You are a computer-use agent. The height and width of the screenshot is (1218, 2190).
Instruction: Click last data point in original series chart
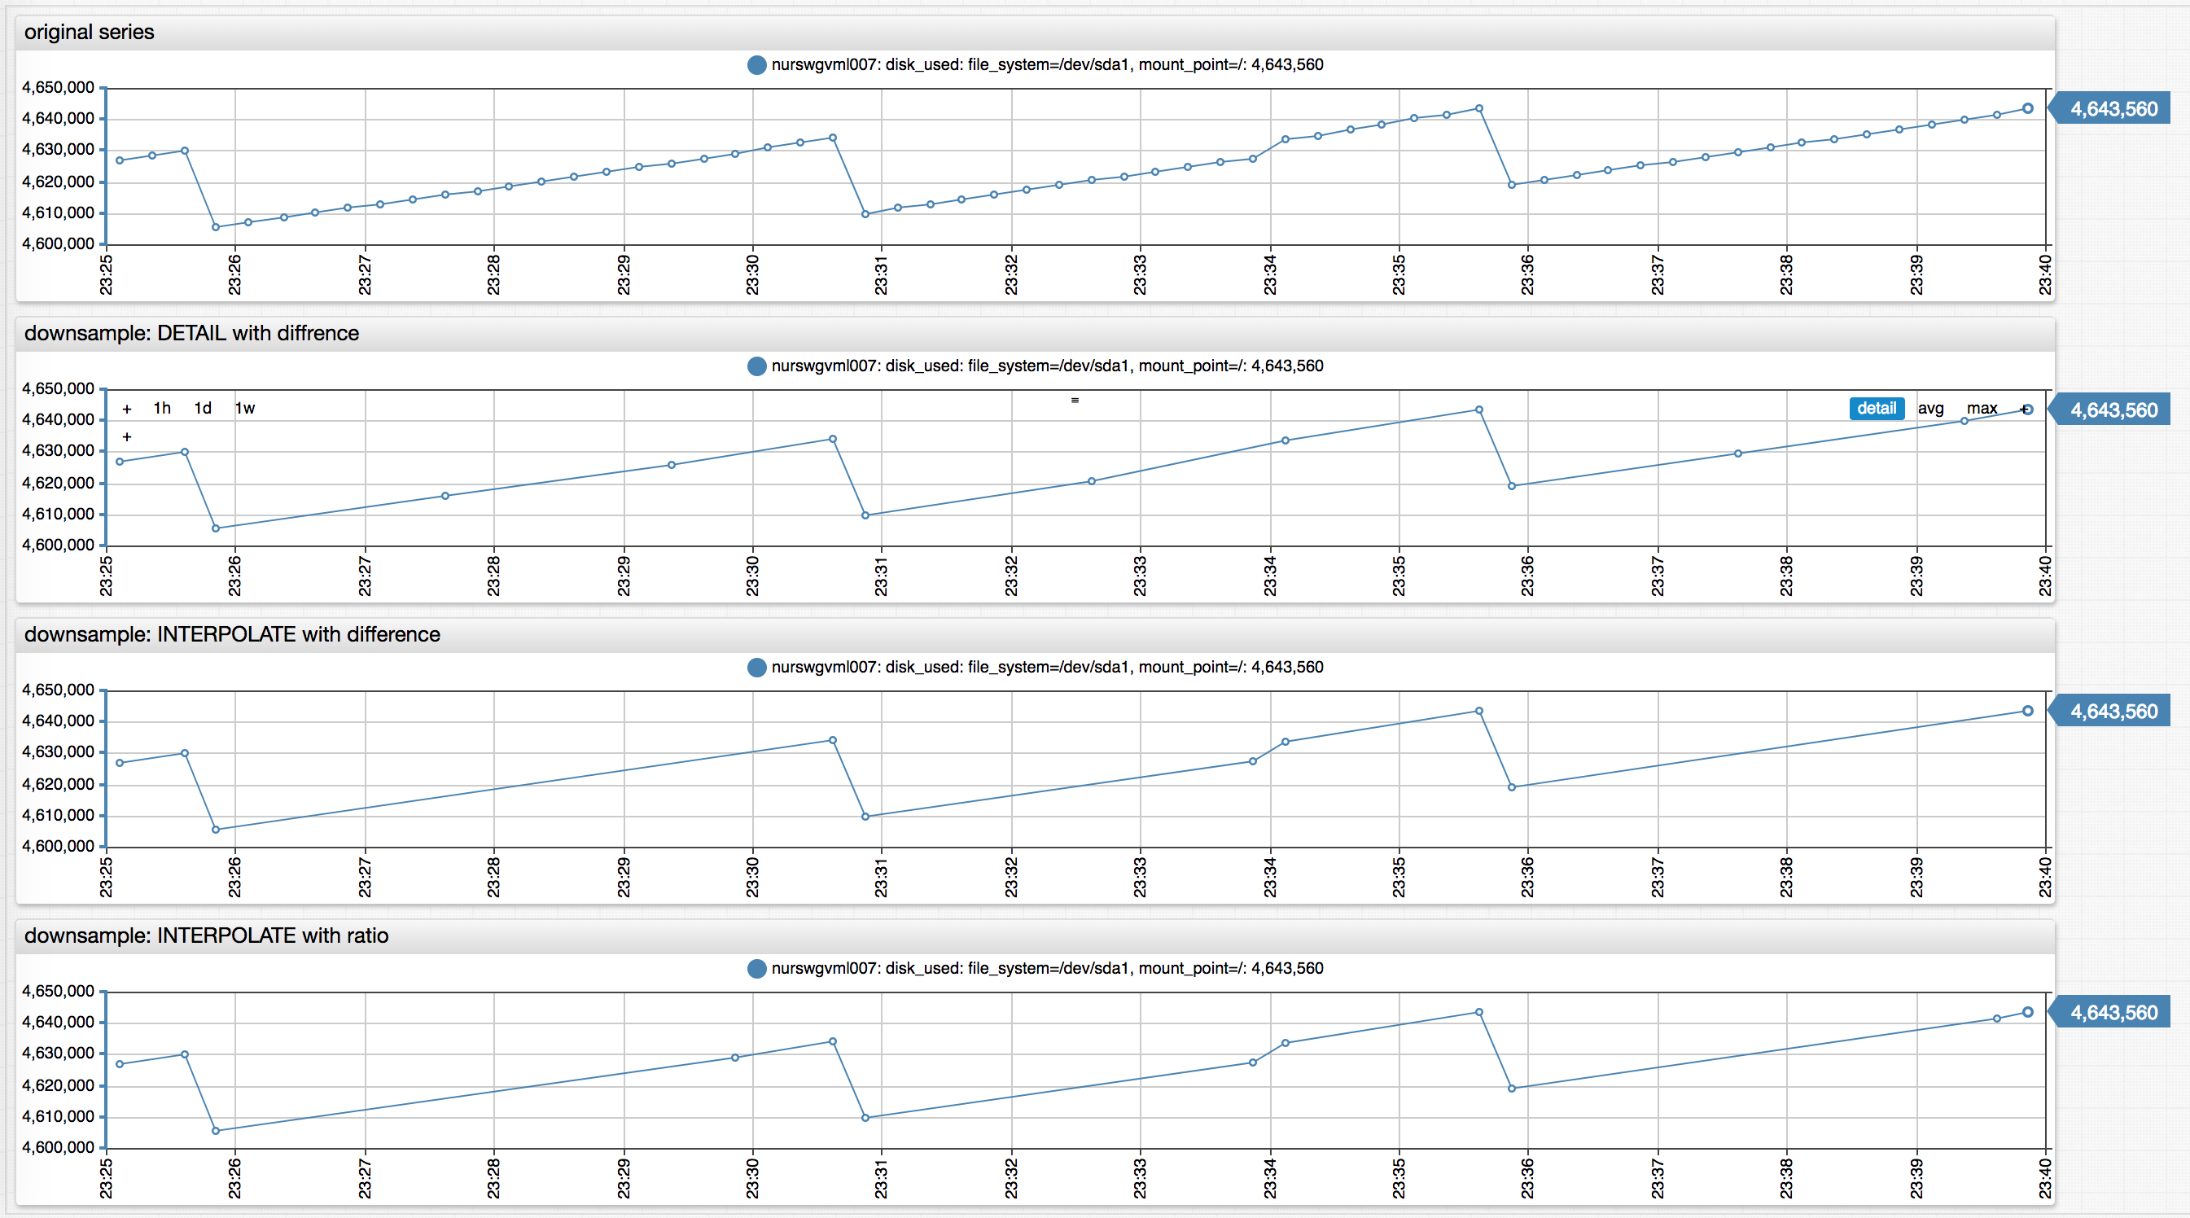click(2028, 108)
